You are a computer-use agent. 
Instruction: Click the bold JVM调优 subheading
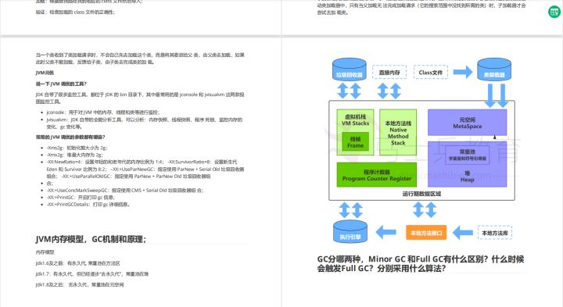point(45,73)
